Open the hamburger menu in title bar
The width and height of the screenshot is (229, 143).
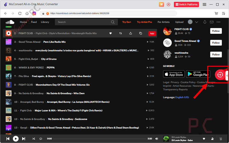coord(204,5)
